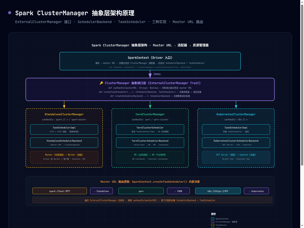Click text 'canHandle: k8s://.*'

tap(236, 120)
